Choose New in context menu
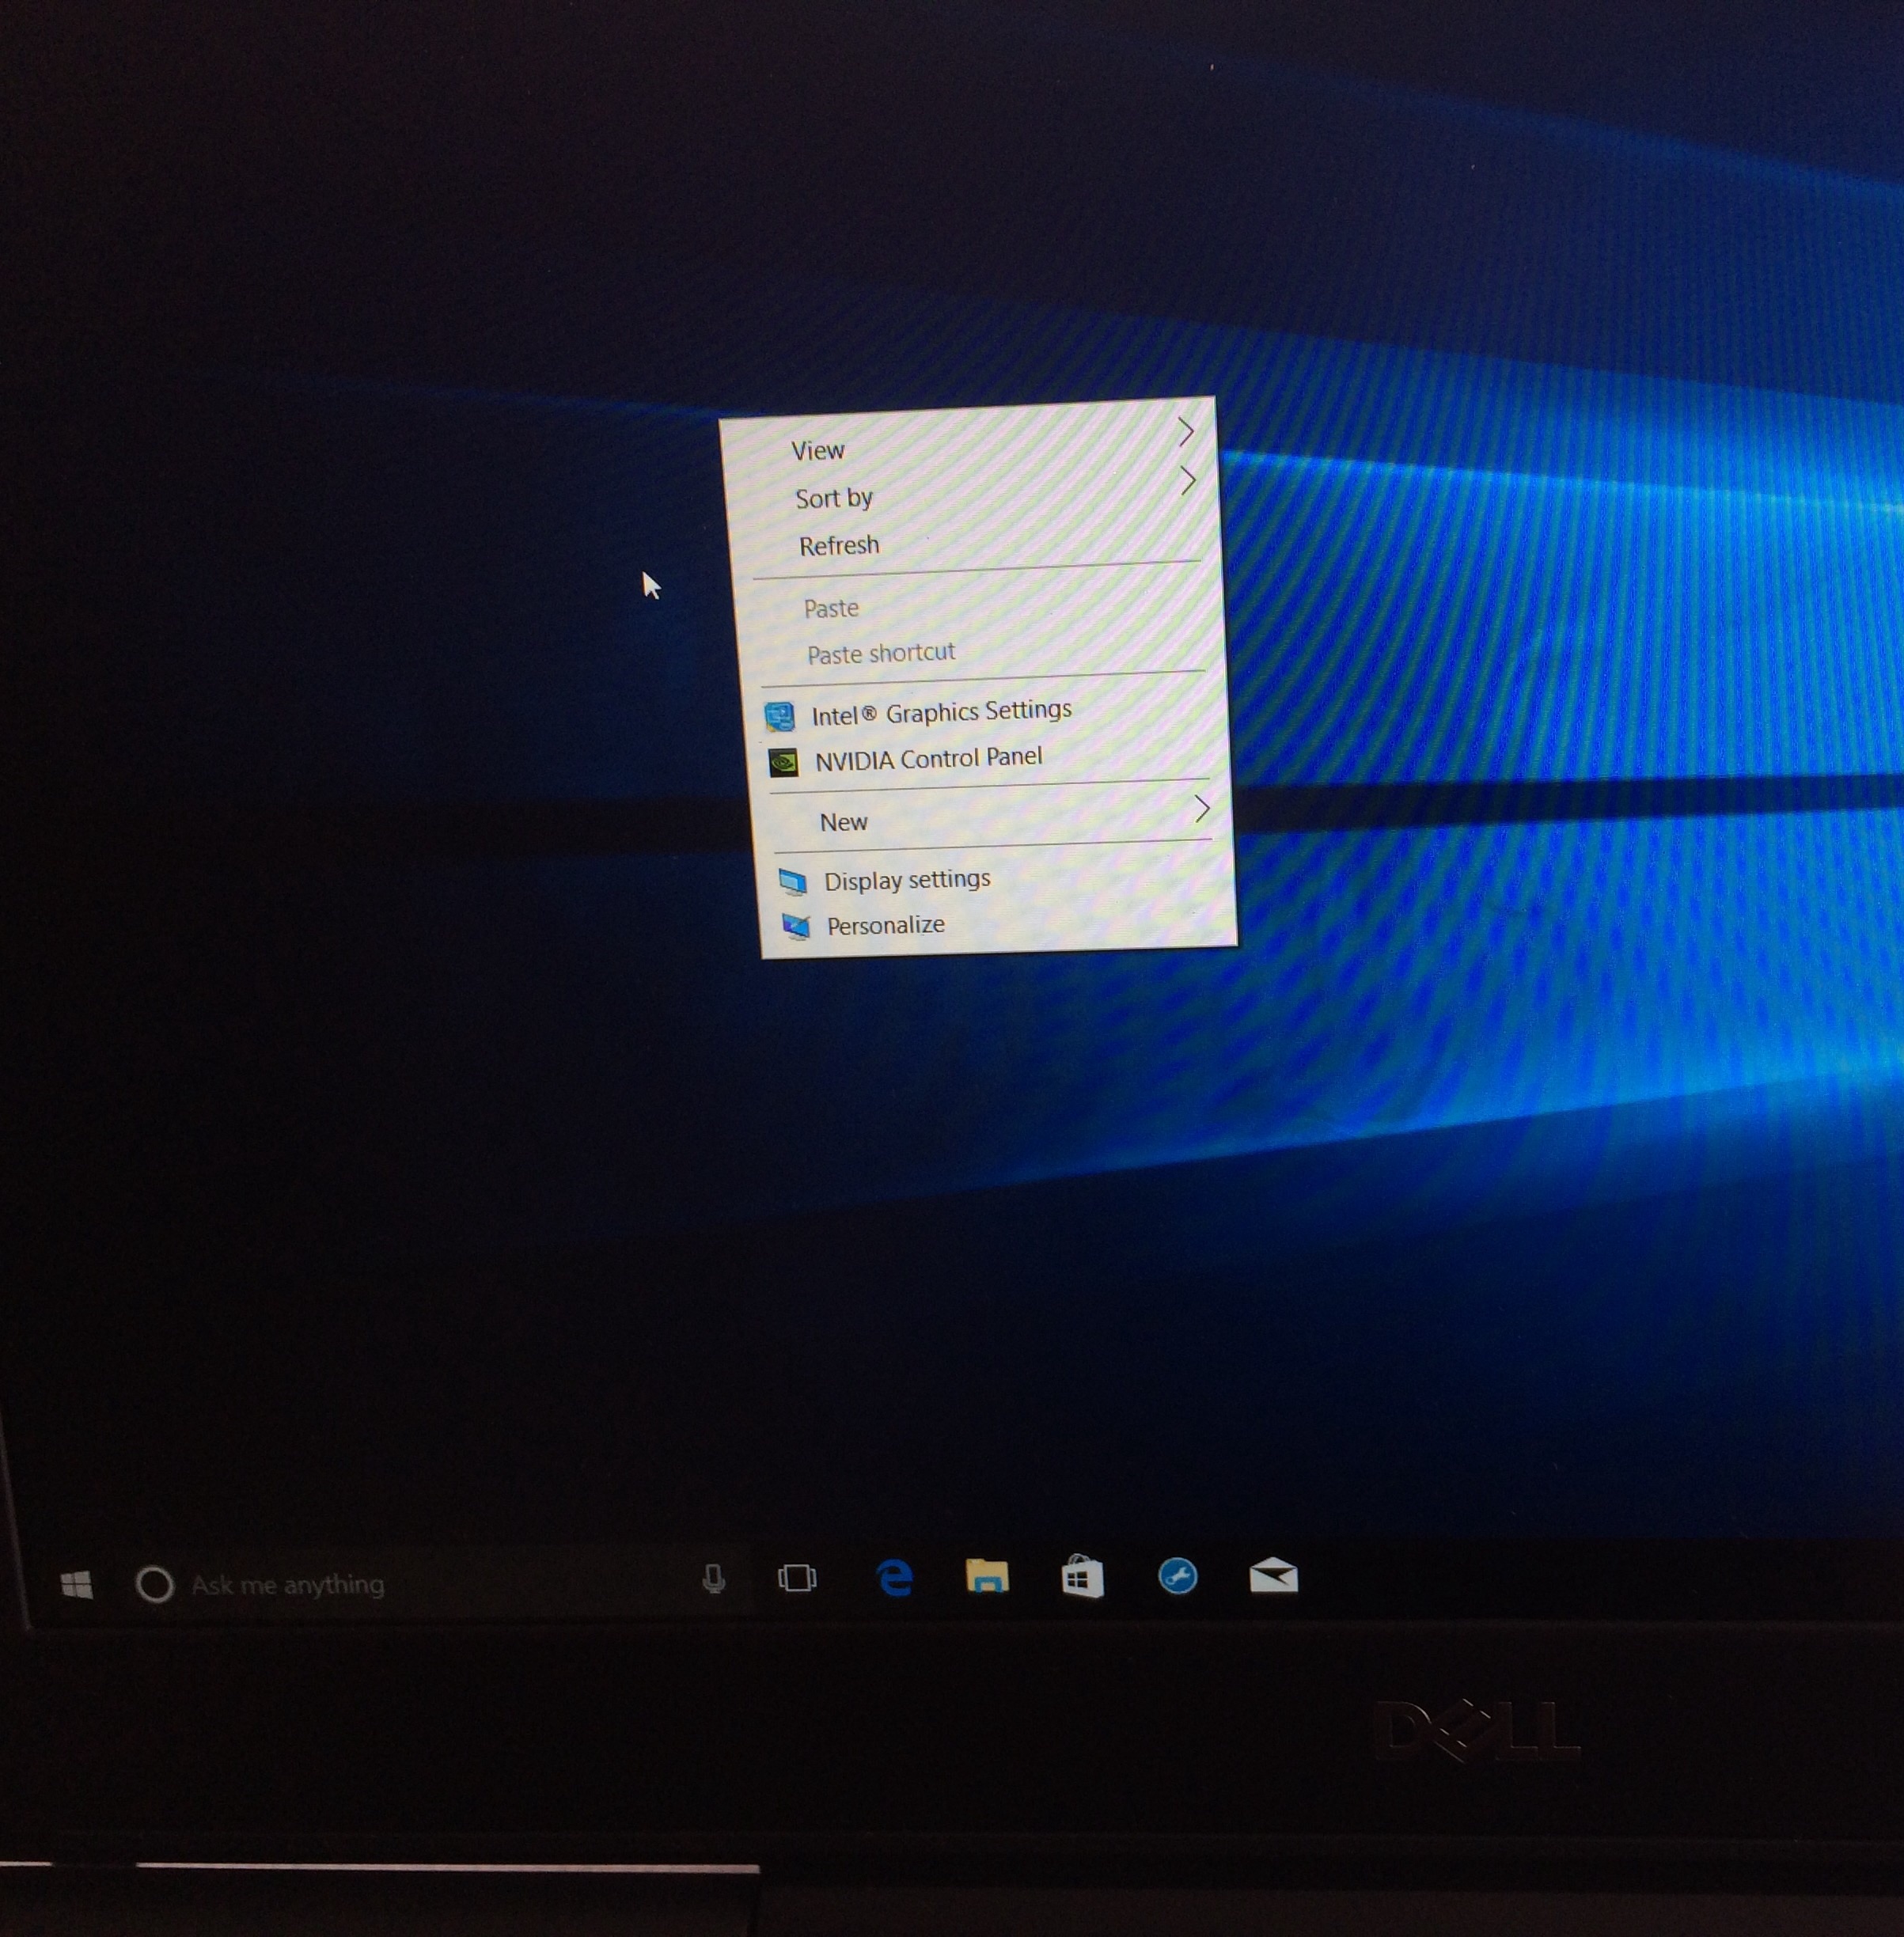This screenshot has width=1904, height=1937. [x=843, y=822]
